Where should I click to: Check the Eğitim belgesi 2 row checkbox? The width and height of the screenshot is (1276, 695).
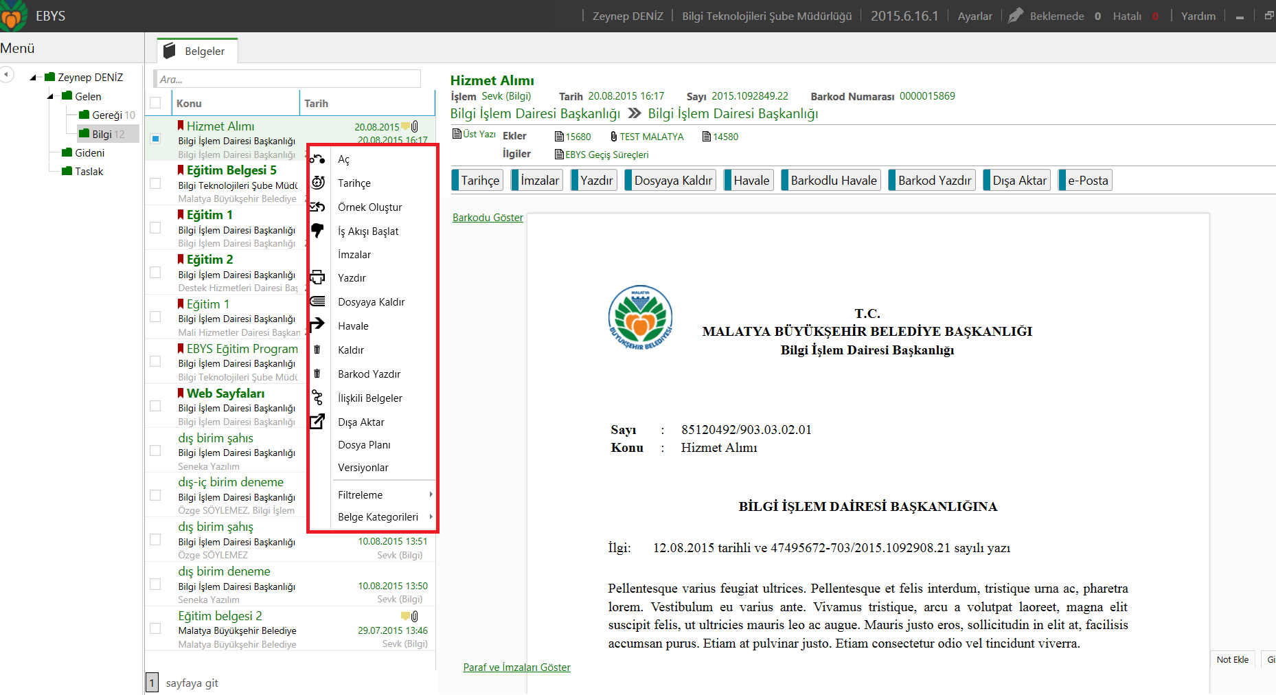click(x=155, y=628)
